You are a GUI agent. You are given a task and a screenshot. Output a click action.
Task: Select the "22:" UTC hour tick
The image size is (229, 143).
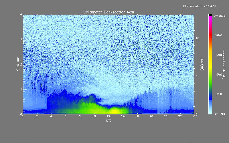click(x=180, y=116)
